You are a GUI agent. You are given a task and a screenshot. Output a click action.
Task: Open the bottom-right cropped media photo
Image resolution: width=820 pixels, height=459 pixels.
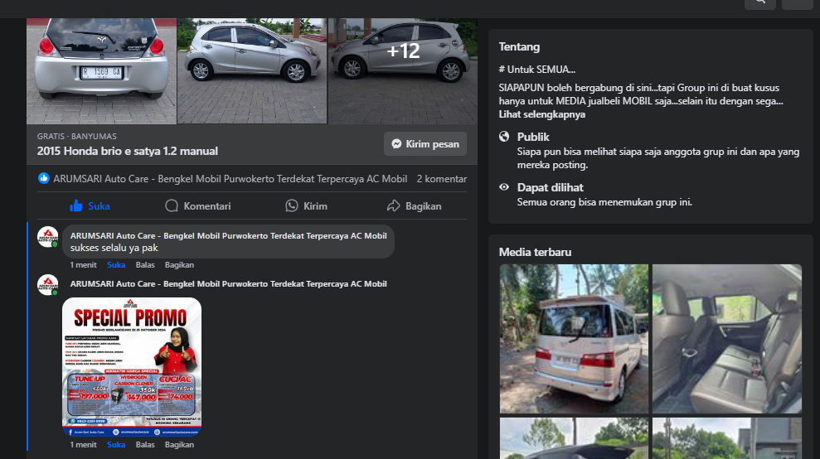[x=727, y=438]
